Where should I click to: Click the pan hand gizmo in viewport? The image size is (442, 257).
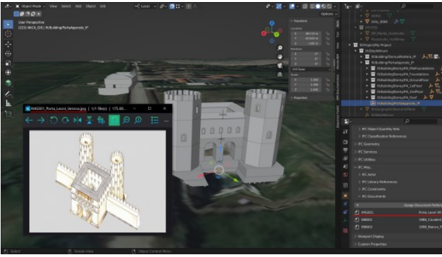point(280,57)
